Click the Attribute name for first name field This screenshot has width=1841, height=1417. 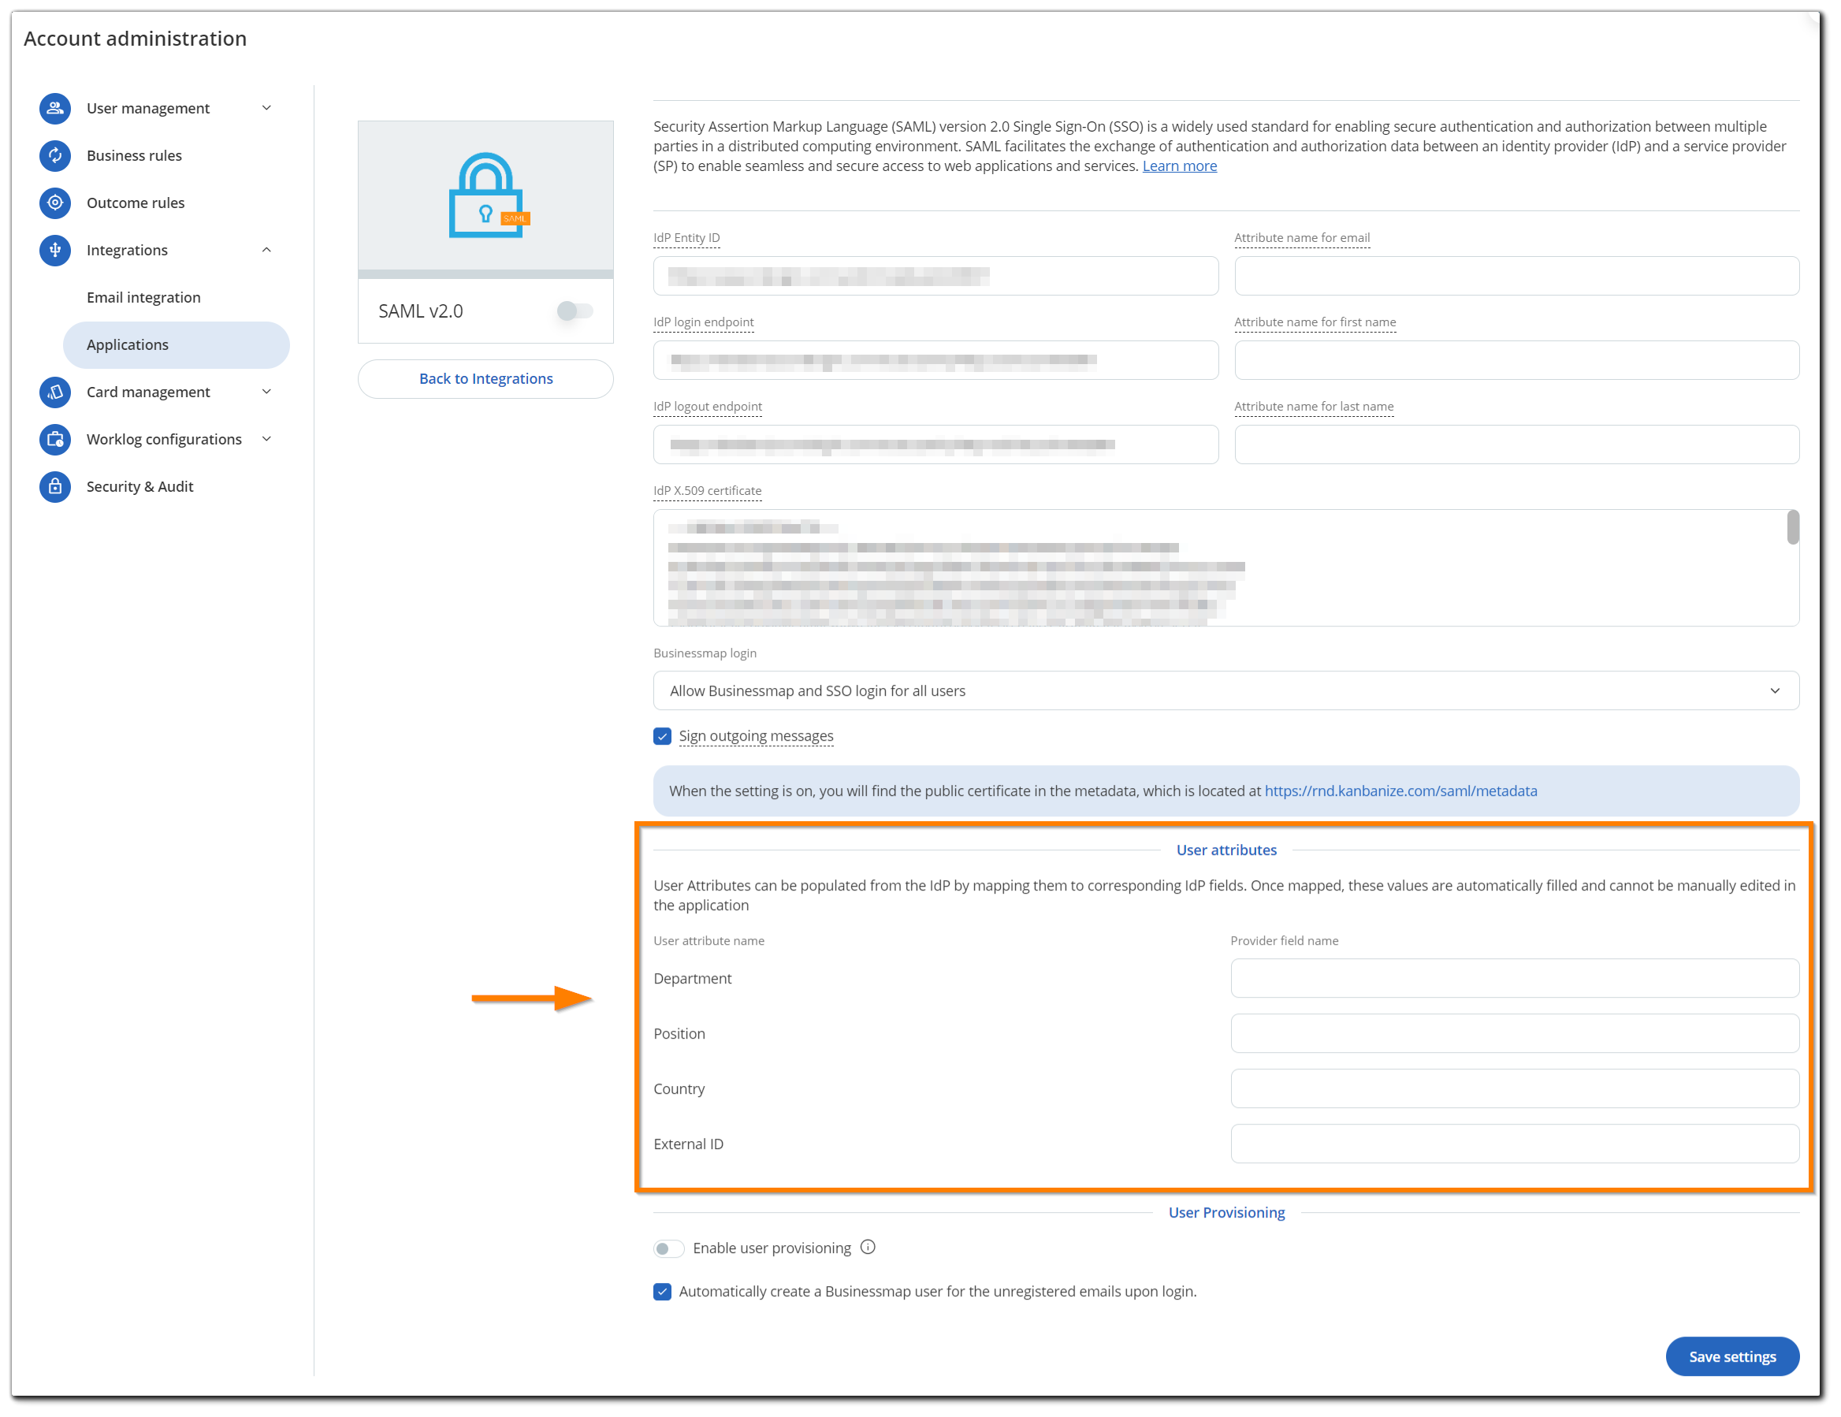tap(1516, 360)
